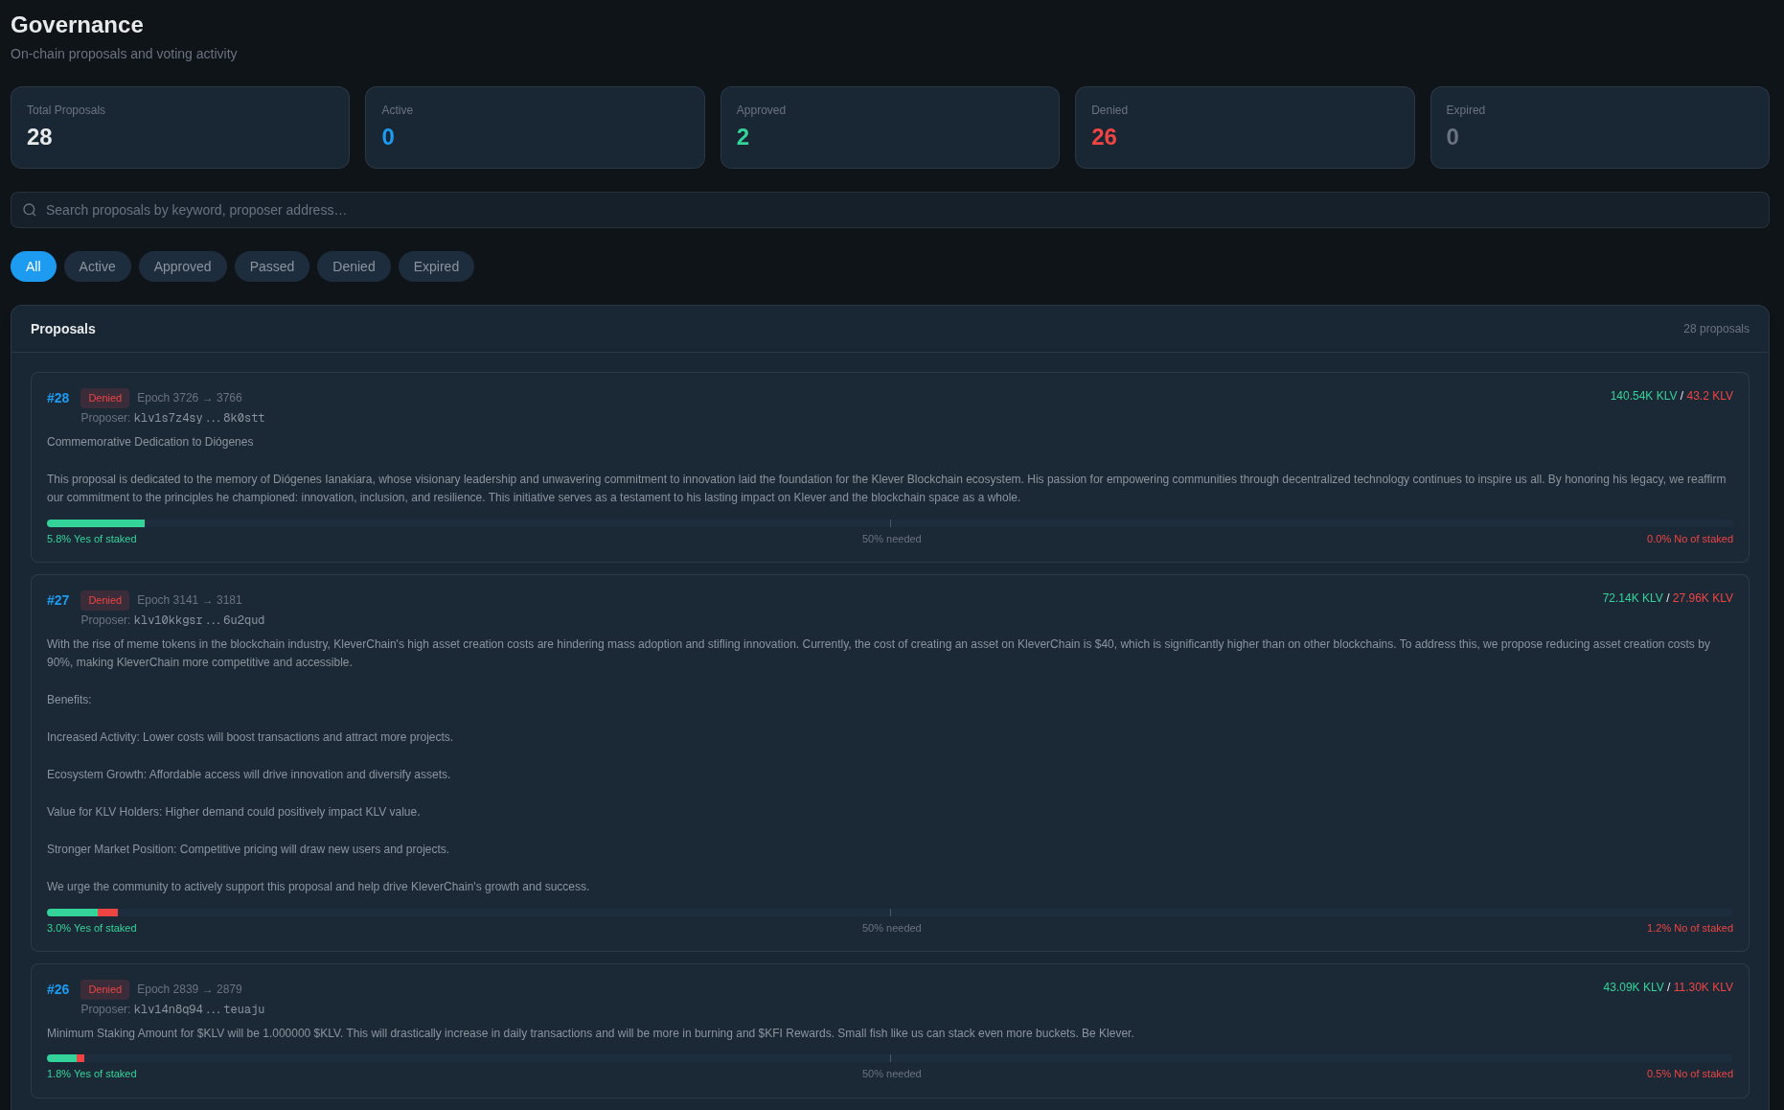The width and height of the screenshot is (1784, 1110).
Task: Click the Denied badge on proposal #27
Action: [x=104, y=600]
